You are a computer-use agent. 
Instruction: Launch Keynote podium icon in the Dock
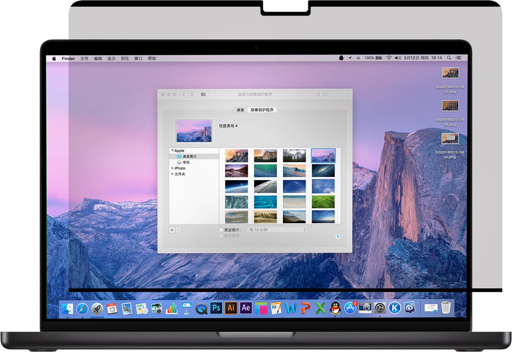186,308
